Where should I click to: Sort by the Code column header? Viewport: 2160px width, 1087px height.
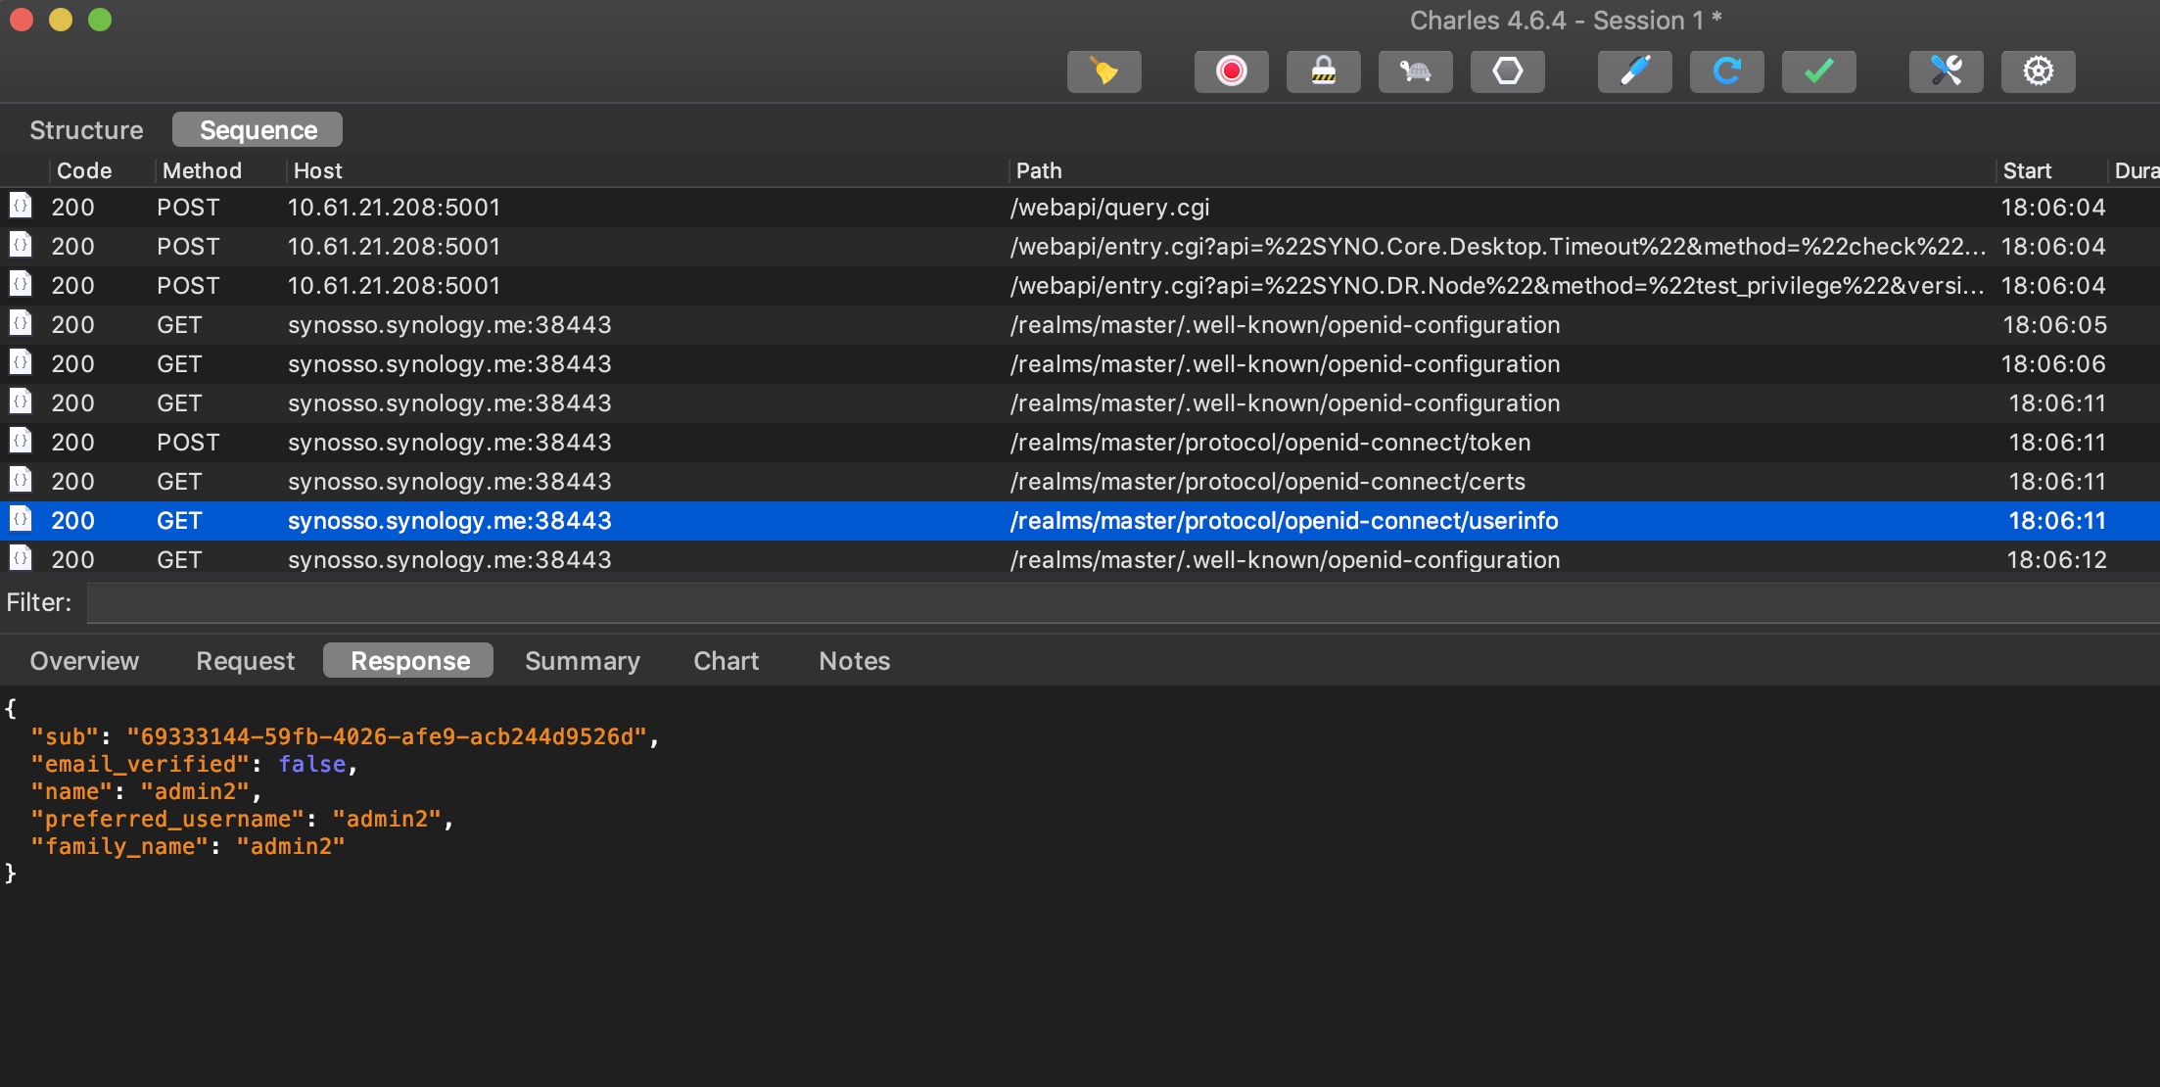[84, 170]
